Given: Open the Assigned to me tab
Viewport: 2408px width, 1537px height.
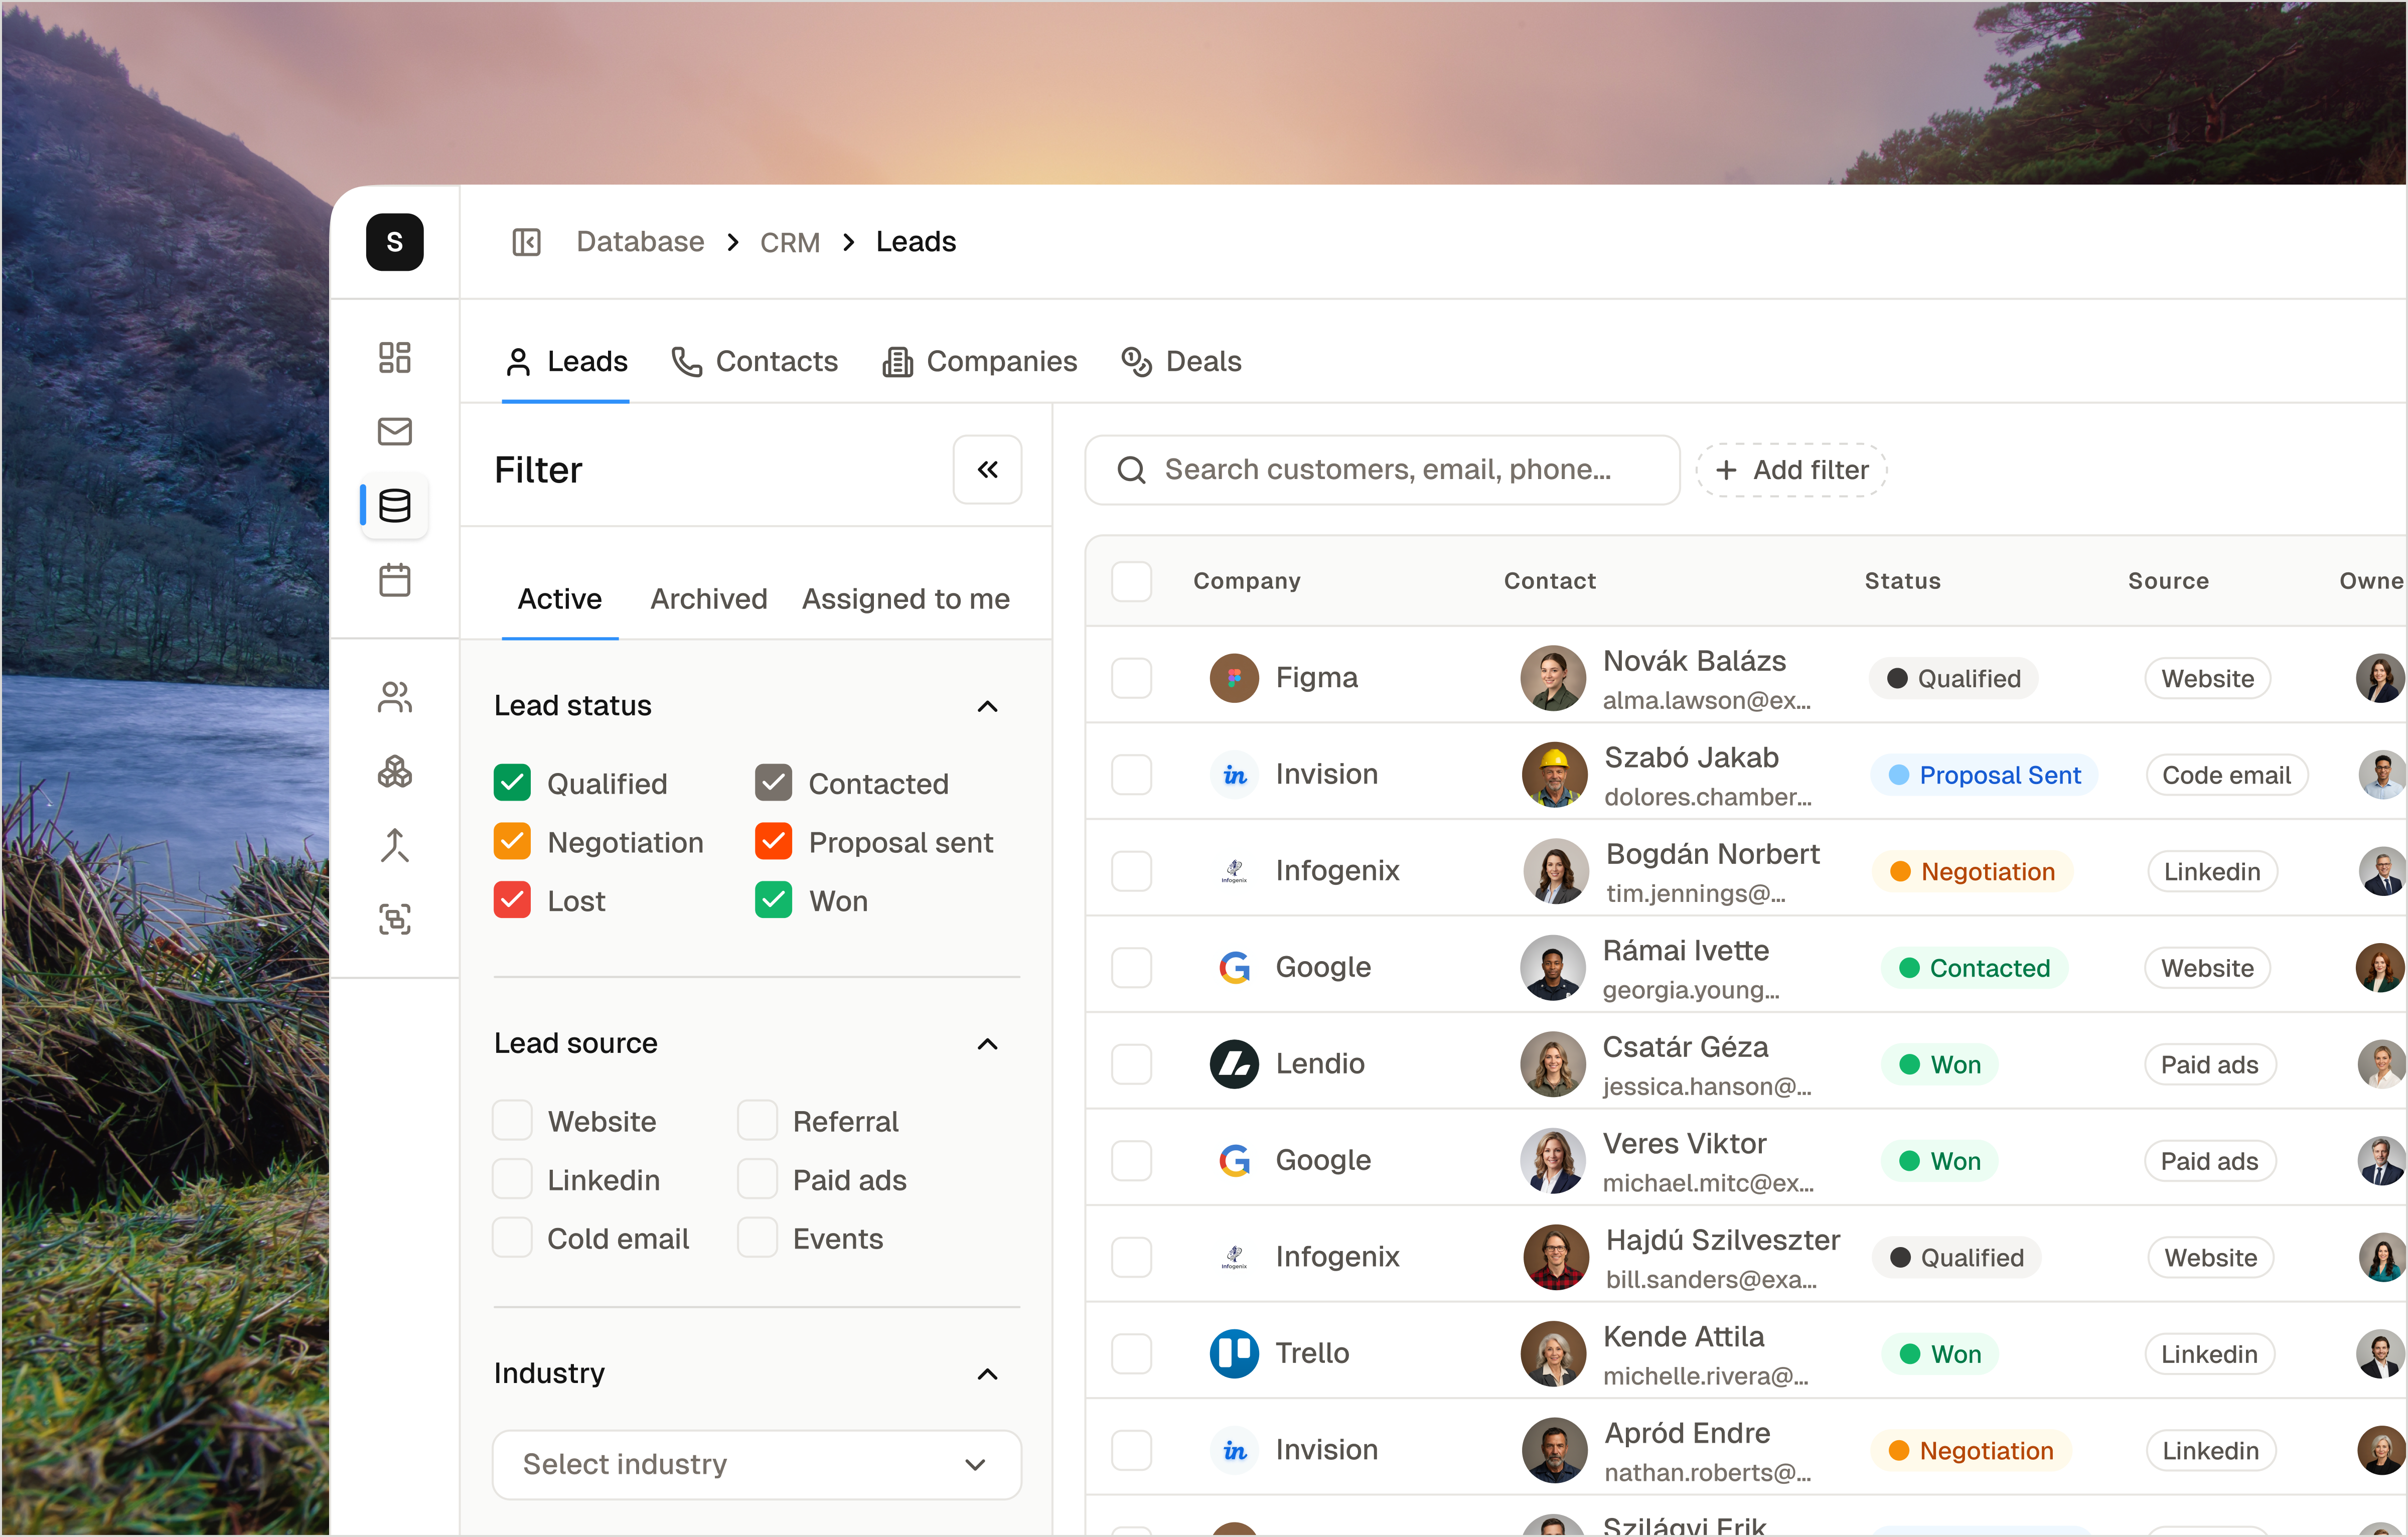Looking at the screenshot, I should click(x=906, y=599).
